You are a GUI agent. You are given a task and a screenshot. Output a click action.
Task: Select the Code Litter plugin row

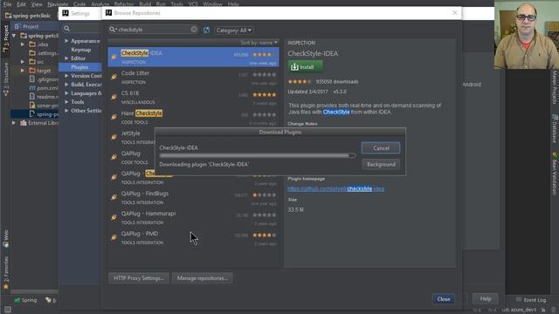[x=193, y=78]
